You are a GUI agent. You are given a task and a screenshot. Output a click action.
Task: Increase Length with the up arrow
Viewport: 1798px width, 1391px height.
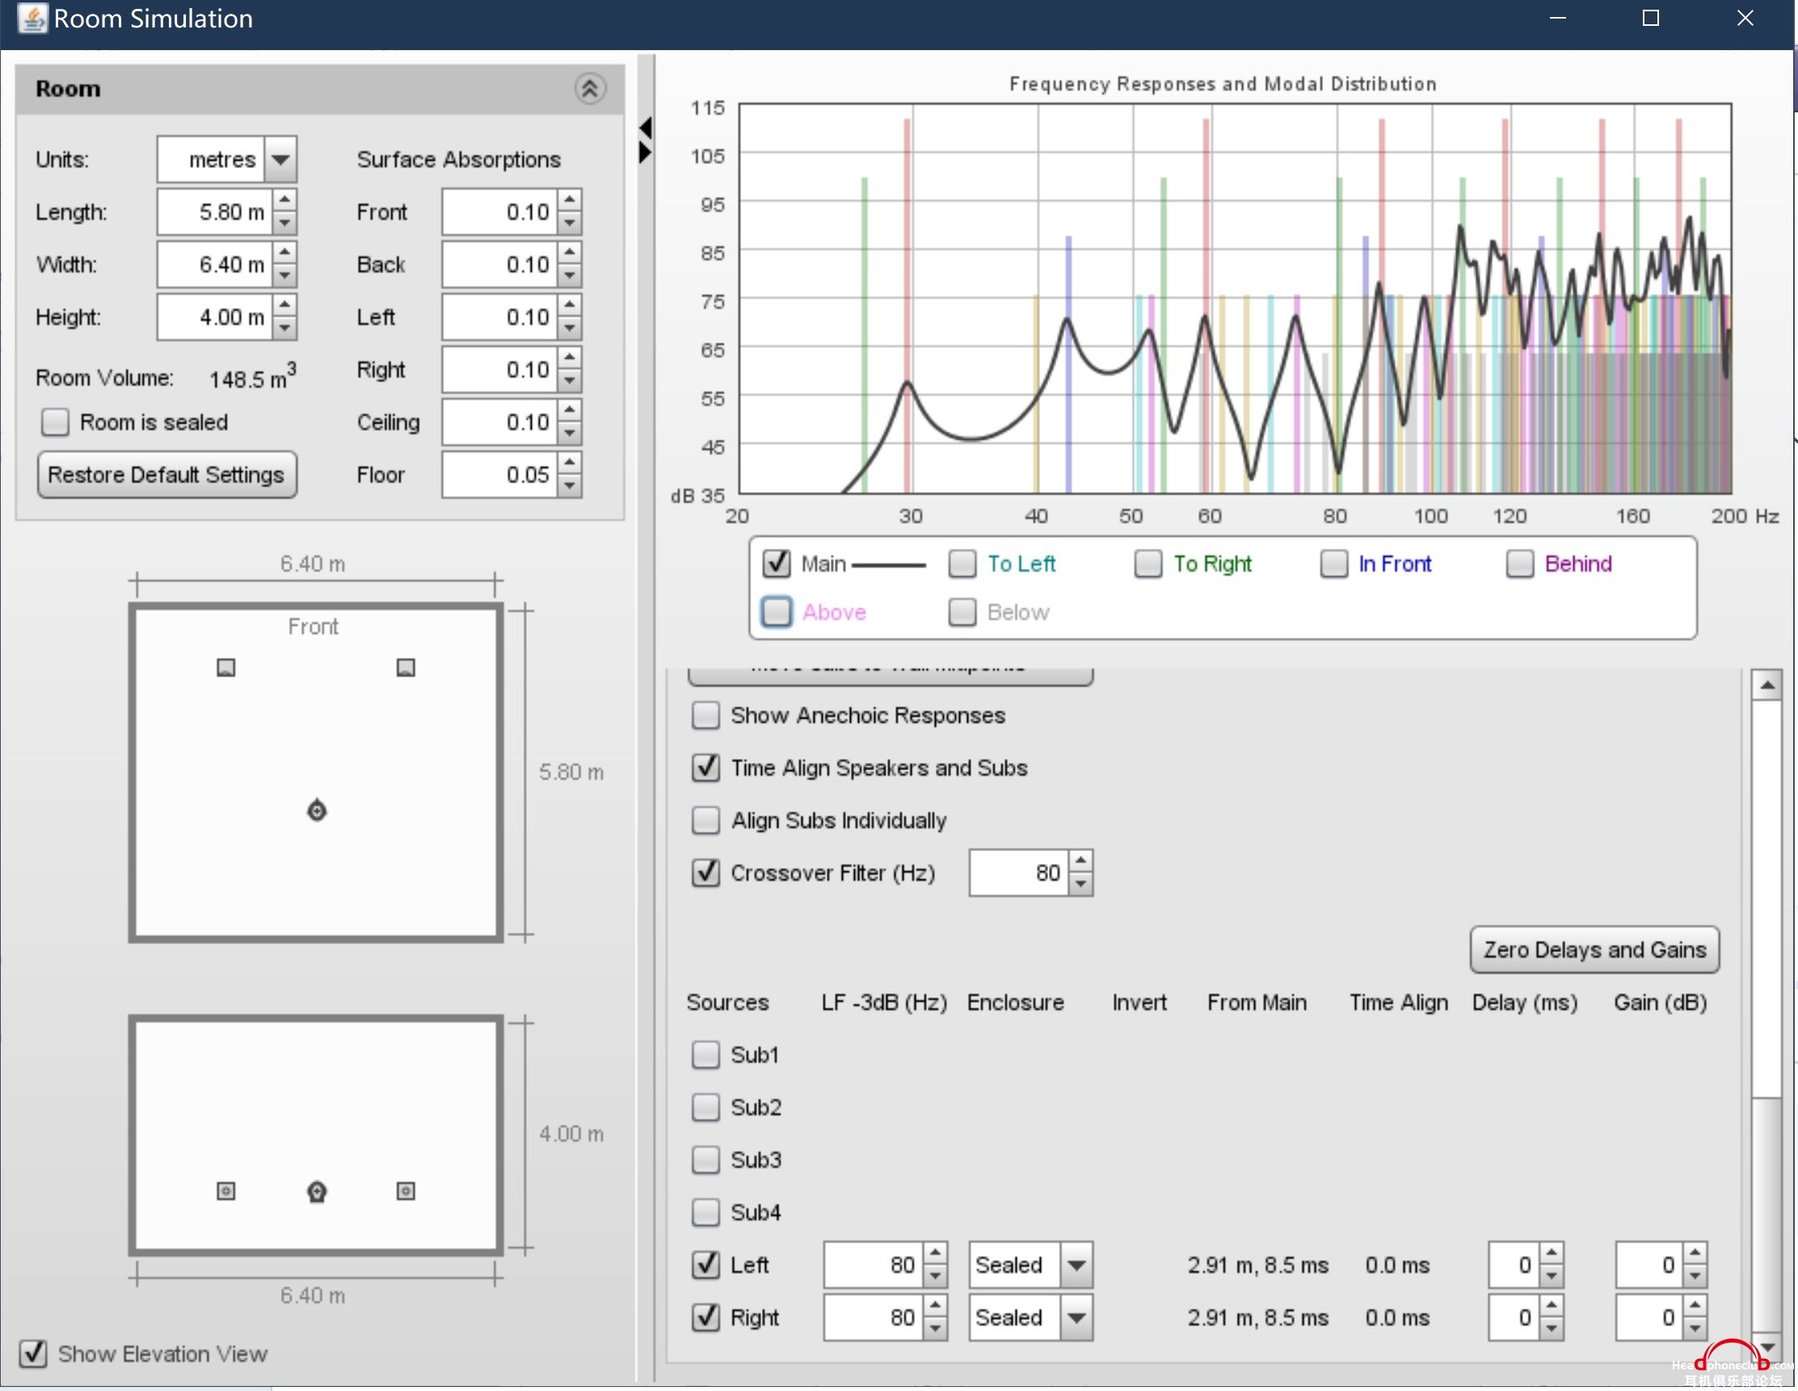coord(284,200)
